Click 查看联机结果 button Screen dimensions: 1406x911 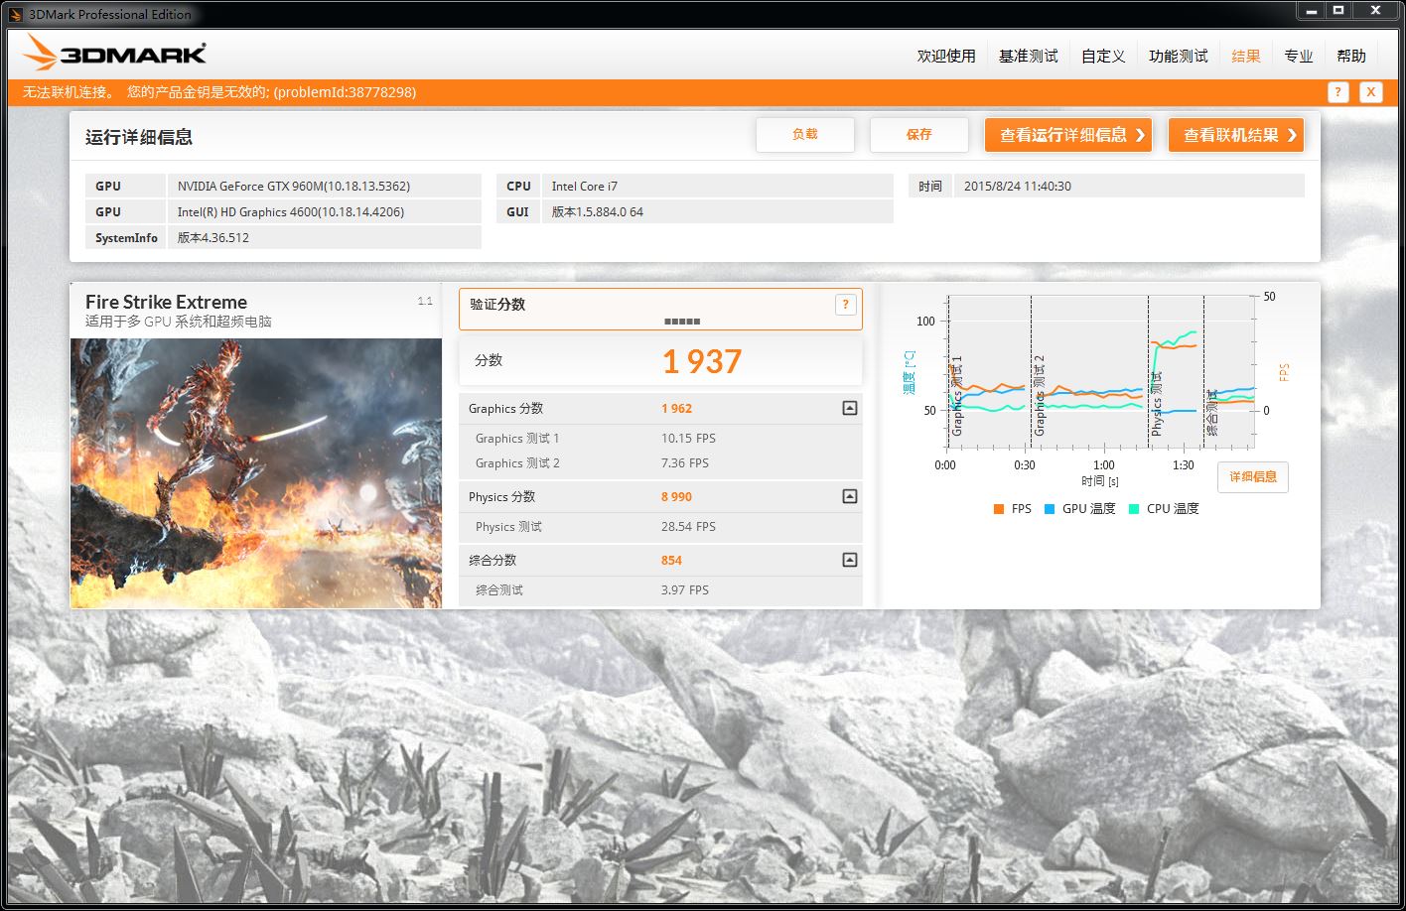pos(1236,135)
